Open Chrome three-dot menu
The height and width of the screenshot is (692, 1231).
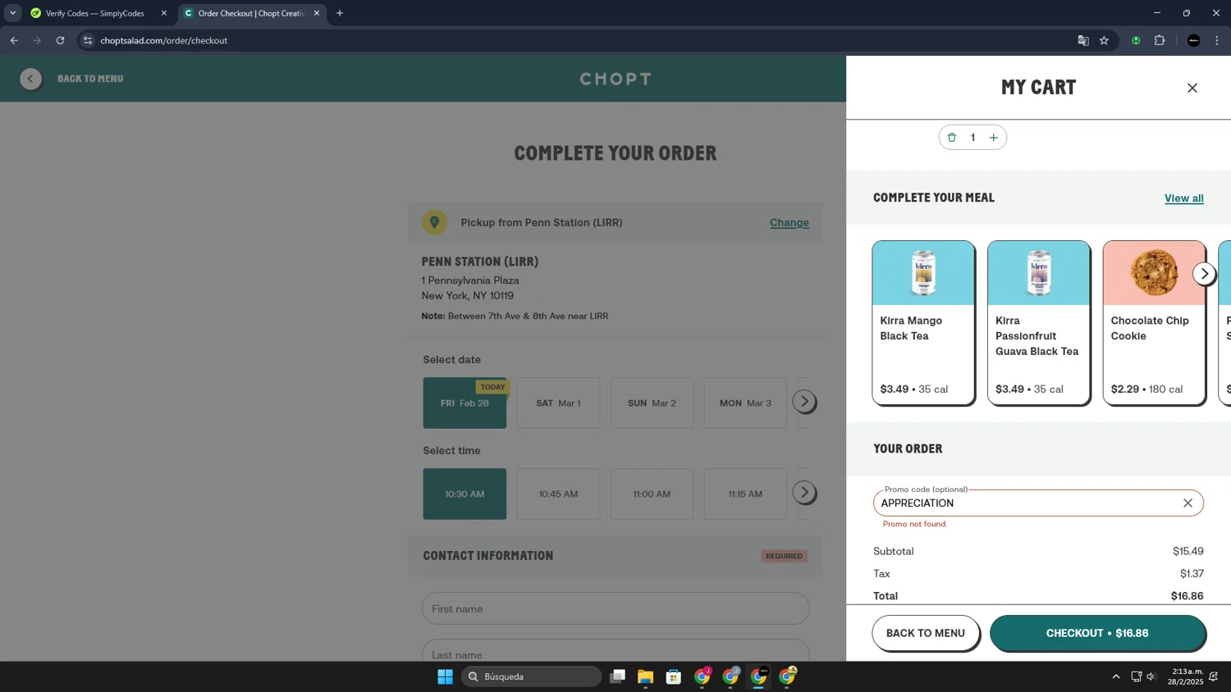click(1217, 40)
